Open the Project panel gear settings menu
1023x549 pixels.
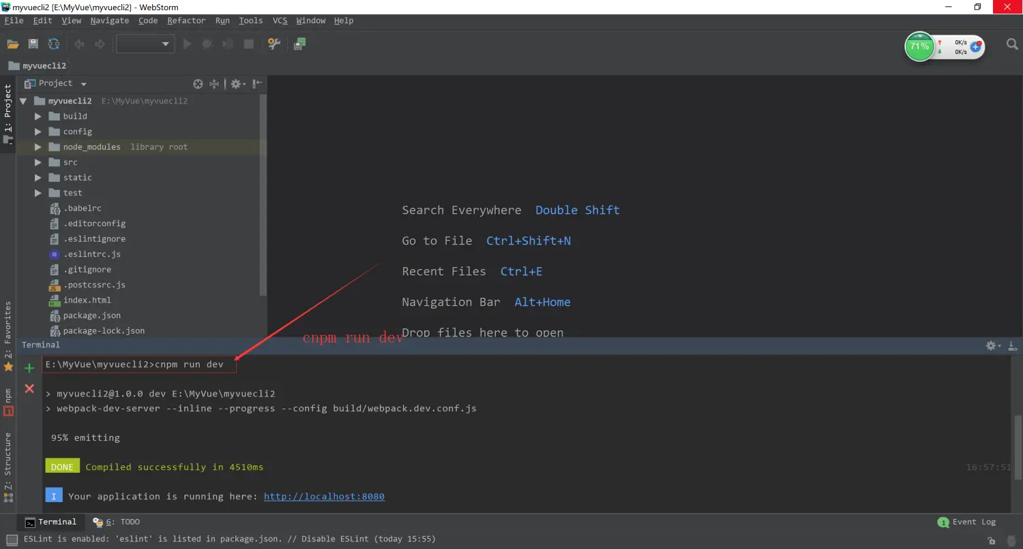237,84
